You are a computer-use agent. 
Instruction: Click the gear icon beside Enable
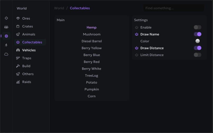tap(137, 27)
